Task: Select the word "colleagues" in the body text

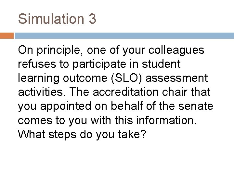Action: 176,50
